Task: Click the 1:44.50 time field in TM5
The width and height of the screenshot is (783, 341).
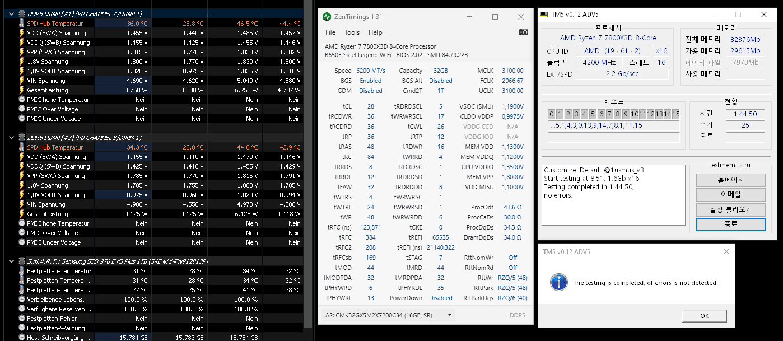Action: 745,114
